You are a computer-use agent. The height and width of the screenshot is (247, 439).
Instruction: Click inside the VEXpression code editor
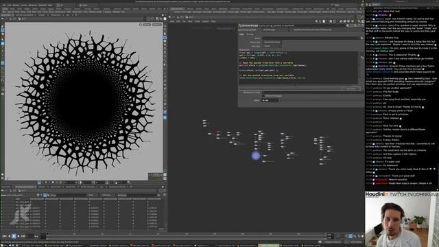click(x=298, y=68)
